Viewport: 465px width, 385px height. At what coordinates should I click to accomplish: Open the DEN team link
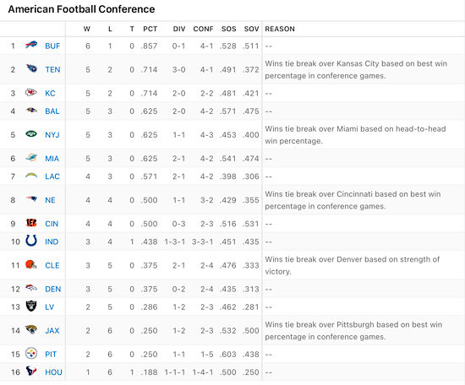click(52, 289)
